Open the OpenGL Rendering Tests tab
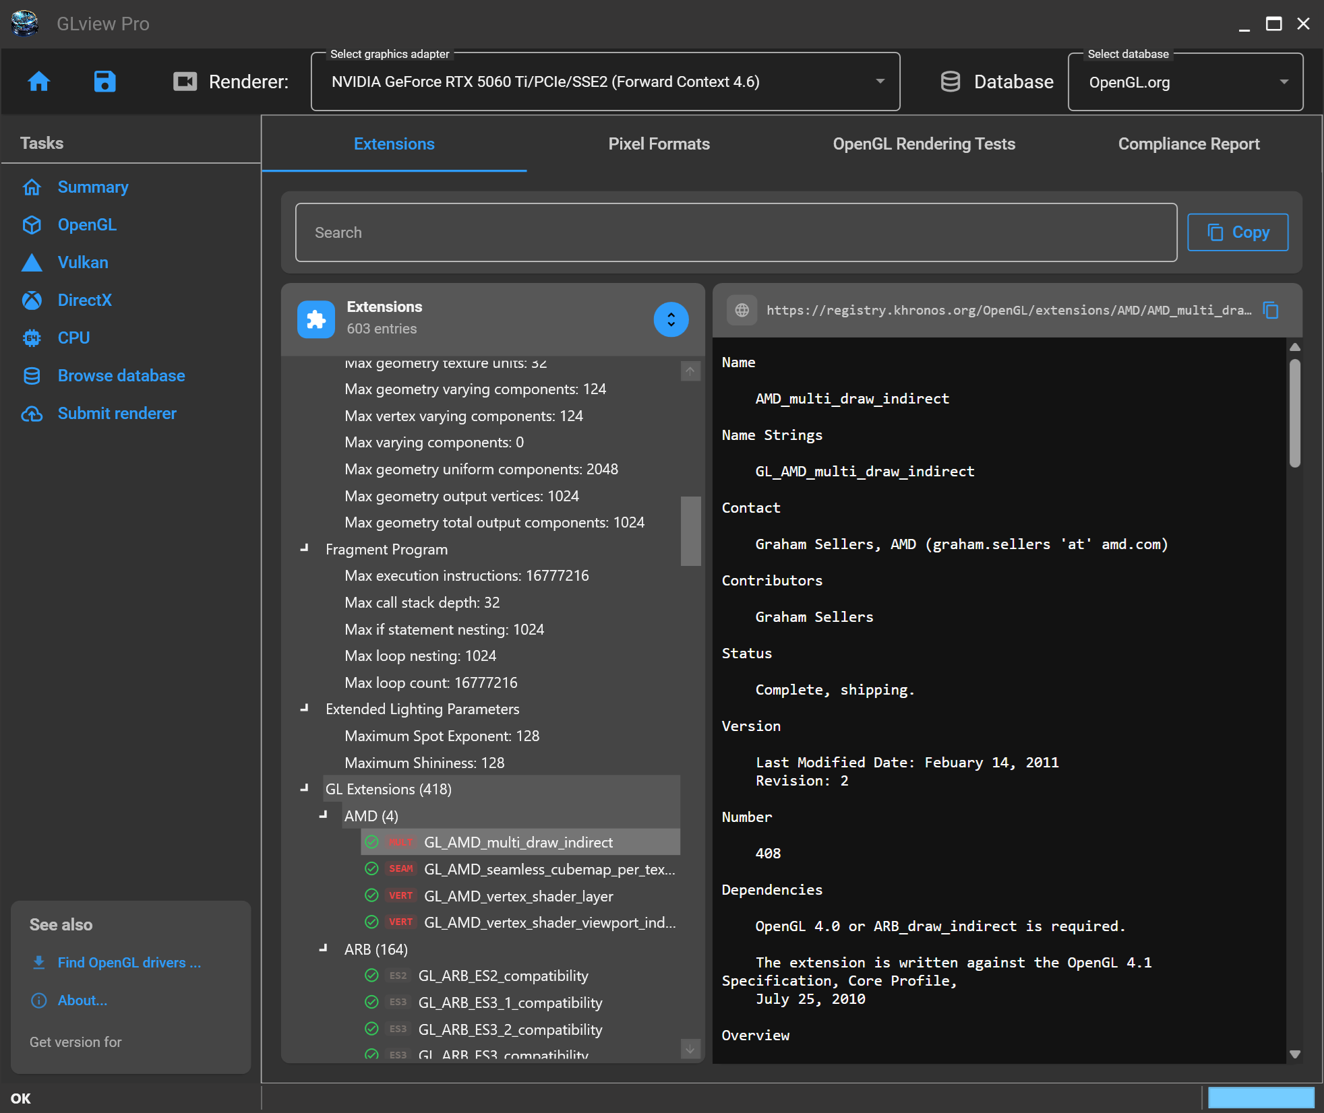Viewport: 1324px width, 1113px height. pos(924,144)
